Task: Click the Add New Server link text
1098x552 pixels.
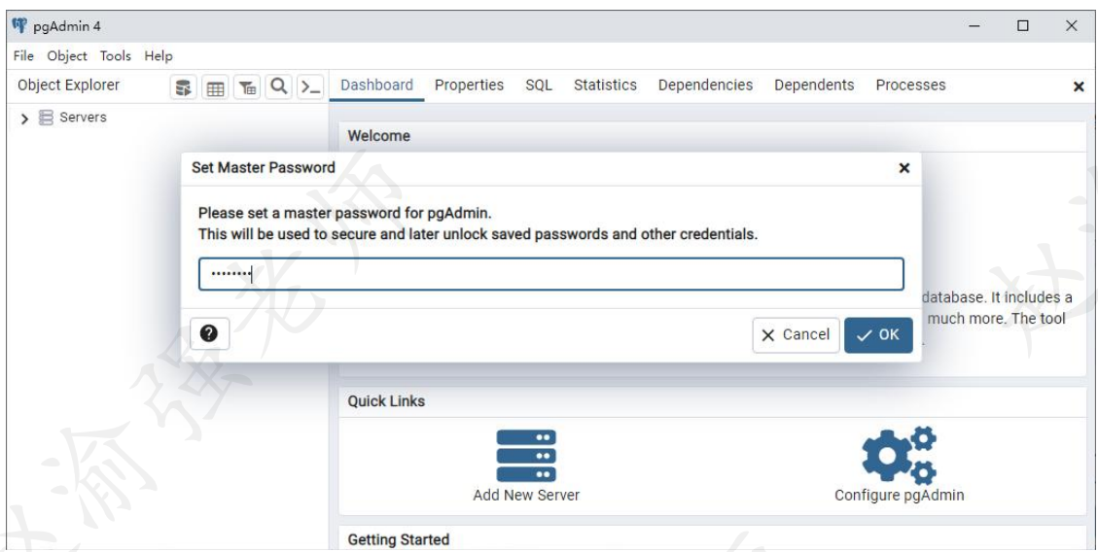Action: click(526, 496)
